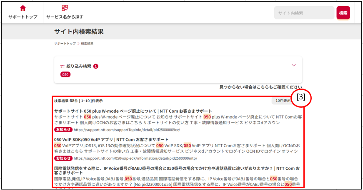363x190 pixels.
Task: Click the filter count badge 1
Action: click(x=95, y=66)
